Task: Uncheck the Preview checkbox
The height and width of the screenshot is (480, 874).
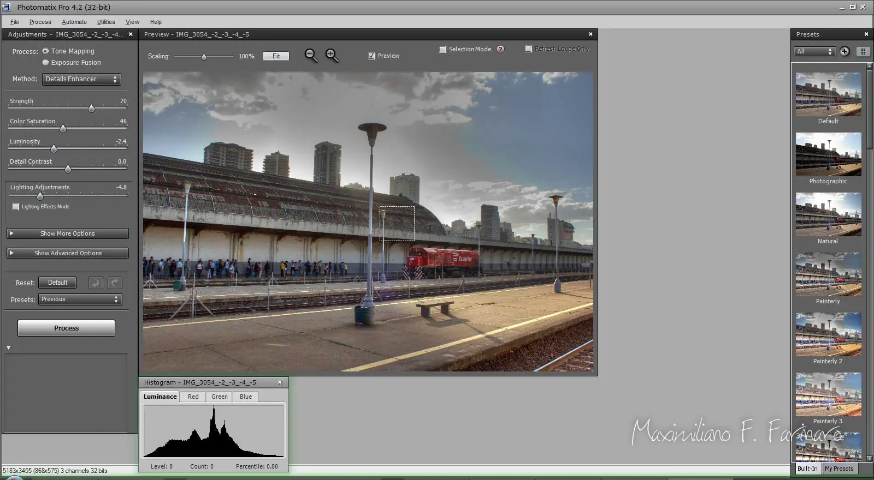Action: tap(371, 56)
